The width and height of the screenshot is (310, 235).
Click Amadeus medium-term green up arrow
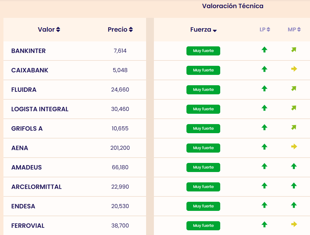pos(293,166)
